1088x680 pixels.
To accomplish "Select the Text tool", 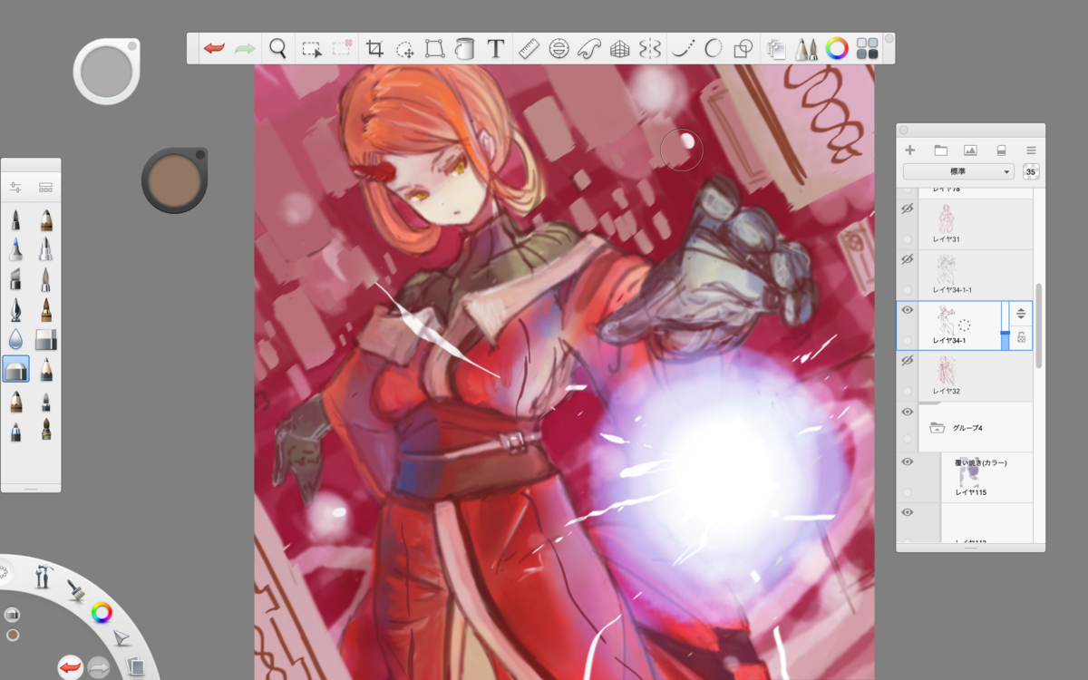I will point(495,48).
